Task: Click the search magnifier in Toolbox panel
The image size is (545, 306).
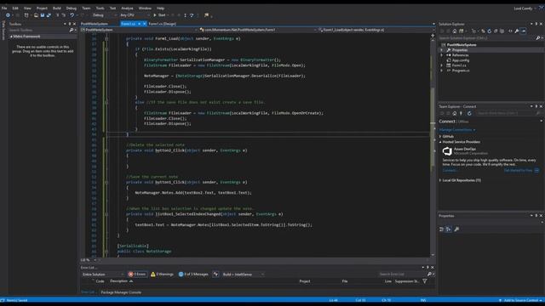Action: (72, 31)
